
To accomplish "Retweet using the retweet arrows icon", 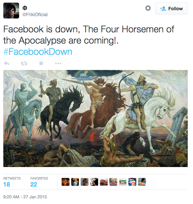I will pos(24,63).
